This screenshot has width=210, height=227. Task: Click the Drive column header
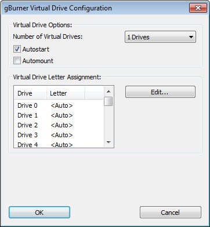point(30,93)
